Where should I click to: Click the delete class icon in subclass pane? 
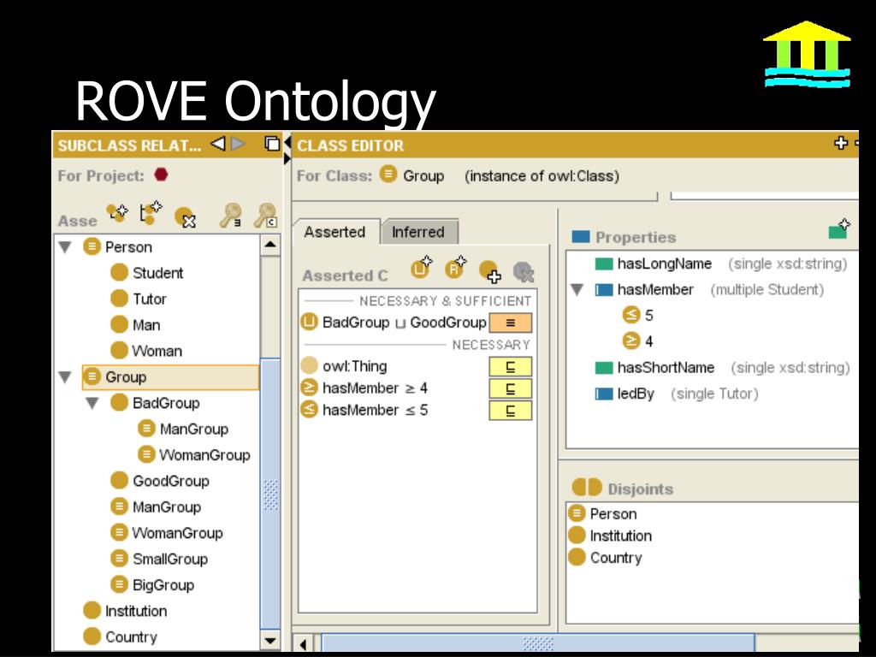click(x=186, y=217)
